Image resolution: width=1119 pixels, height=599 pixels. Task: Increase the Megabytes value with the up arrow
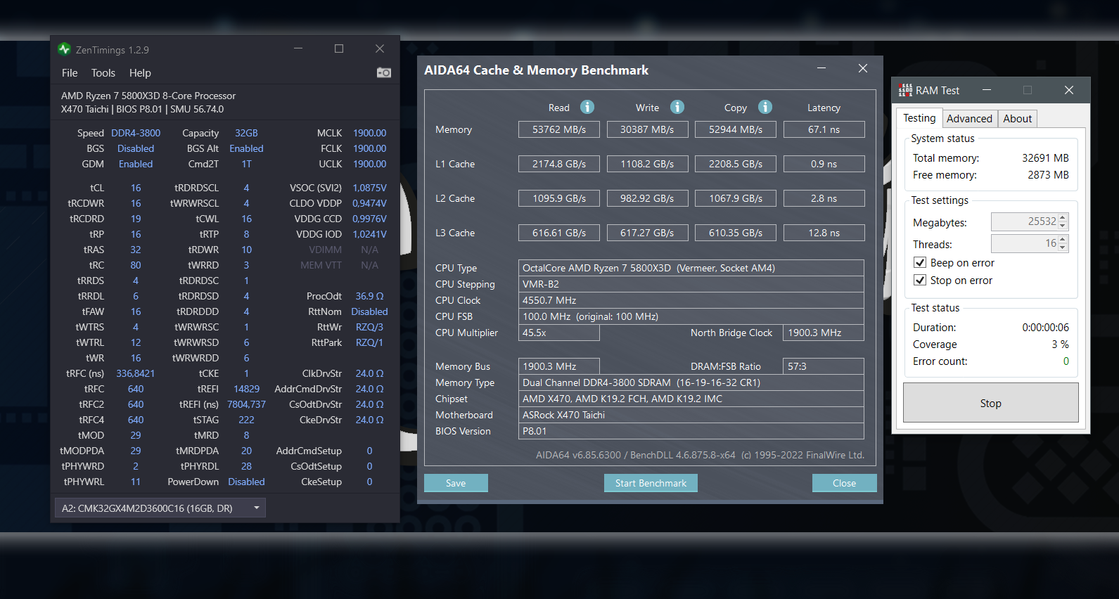pos(1063,217)
